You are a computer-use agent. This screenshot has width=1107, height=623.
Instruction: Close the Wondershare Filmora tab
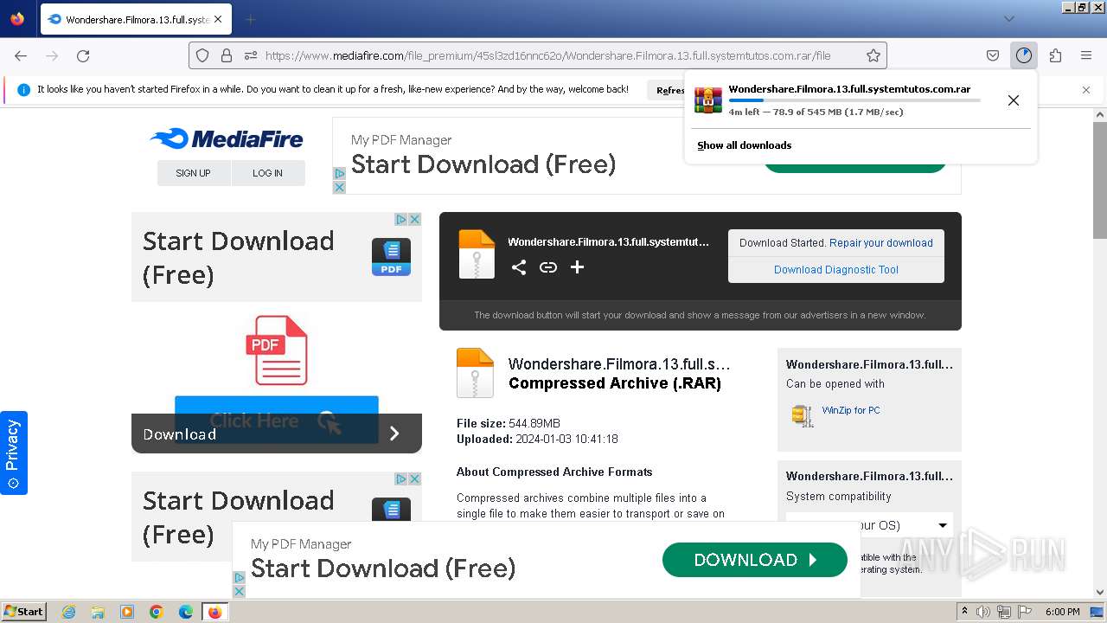(x=217, y=19)
